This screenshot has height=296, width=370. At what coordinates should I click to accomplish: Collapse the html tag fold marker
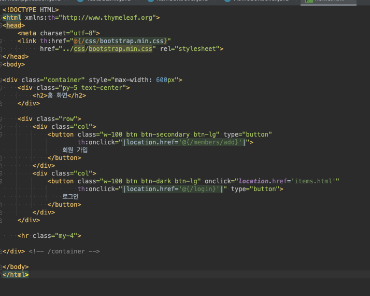coord(1,18)
